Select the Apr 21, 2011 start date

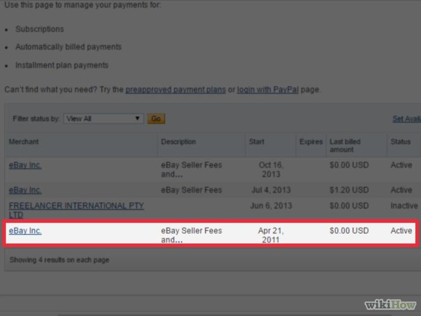pyautogui.click(x=271, y=235)
